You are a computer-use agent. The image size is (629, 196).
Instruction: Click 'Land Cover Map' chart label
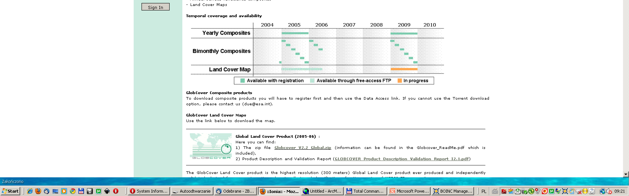230,69
